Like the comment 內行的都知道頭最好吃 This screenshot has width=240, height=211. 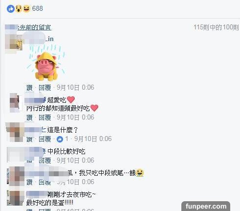(x=29, y=117)
